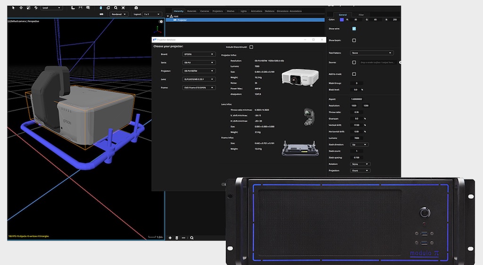Click the plus add item icon
The image size is (483, 265).
[x=170, y=238]
